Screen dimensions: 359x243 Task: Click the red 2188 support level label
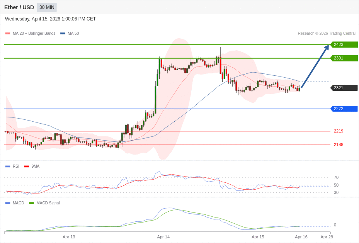coord(338,144)
